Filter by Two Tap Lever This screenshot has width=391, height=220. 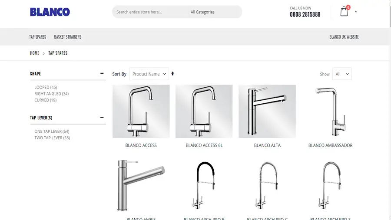coord(52,138)
